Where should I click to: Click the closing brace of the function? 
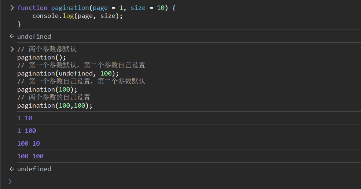click(x=19, y=24)
